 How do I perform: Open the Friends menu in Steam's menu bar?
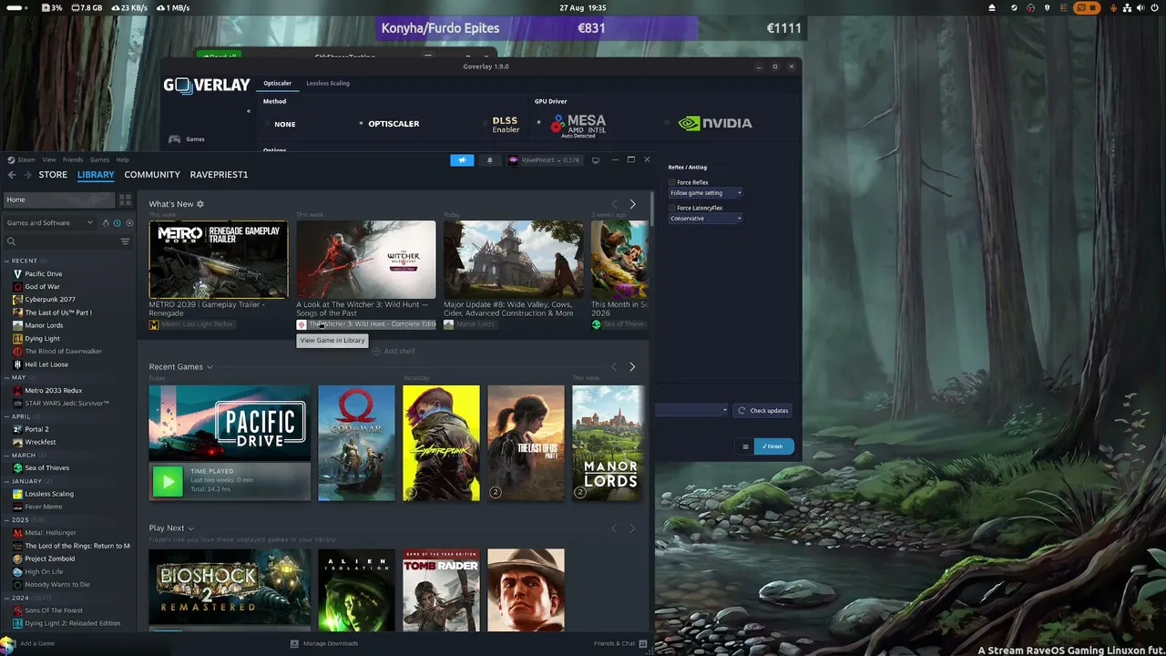(73, 160)
